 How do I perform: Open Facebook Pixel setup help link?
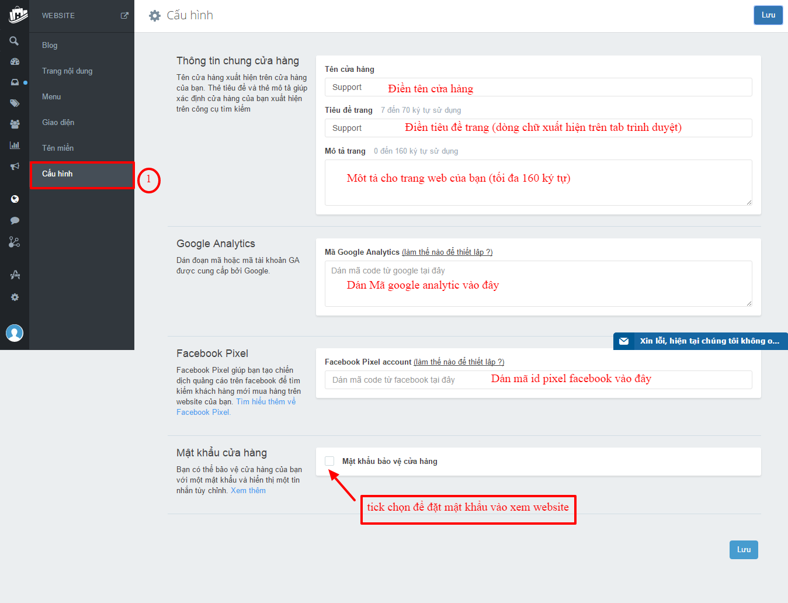tap(459, 362)
